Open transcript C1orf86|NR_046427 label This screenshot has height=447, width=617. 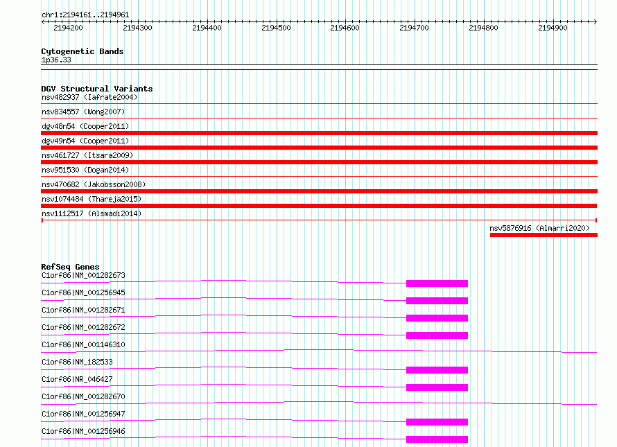[x=77, y=379]
